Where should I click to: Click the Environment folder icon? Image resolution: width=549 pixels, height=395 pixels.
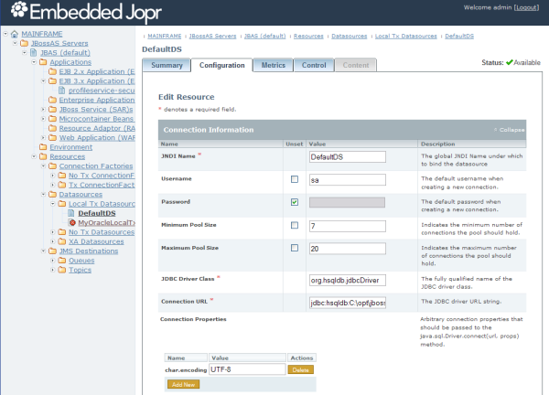click(43, 147)
